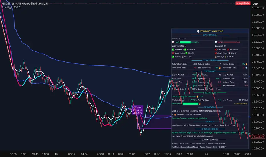Click the Expected: Focus on execution text
The image size is (266, 157).
tap(190, 118)
